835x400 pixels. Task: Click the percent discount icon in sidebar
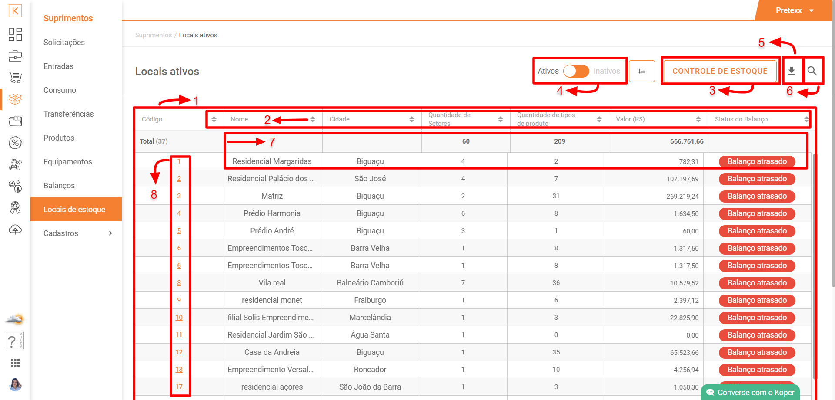pos(15,143)
